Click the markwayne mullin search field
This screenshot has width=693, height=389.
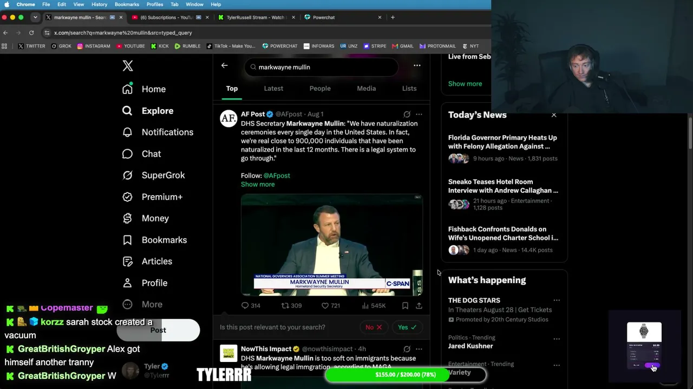pos(322,67)
